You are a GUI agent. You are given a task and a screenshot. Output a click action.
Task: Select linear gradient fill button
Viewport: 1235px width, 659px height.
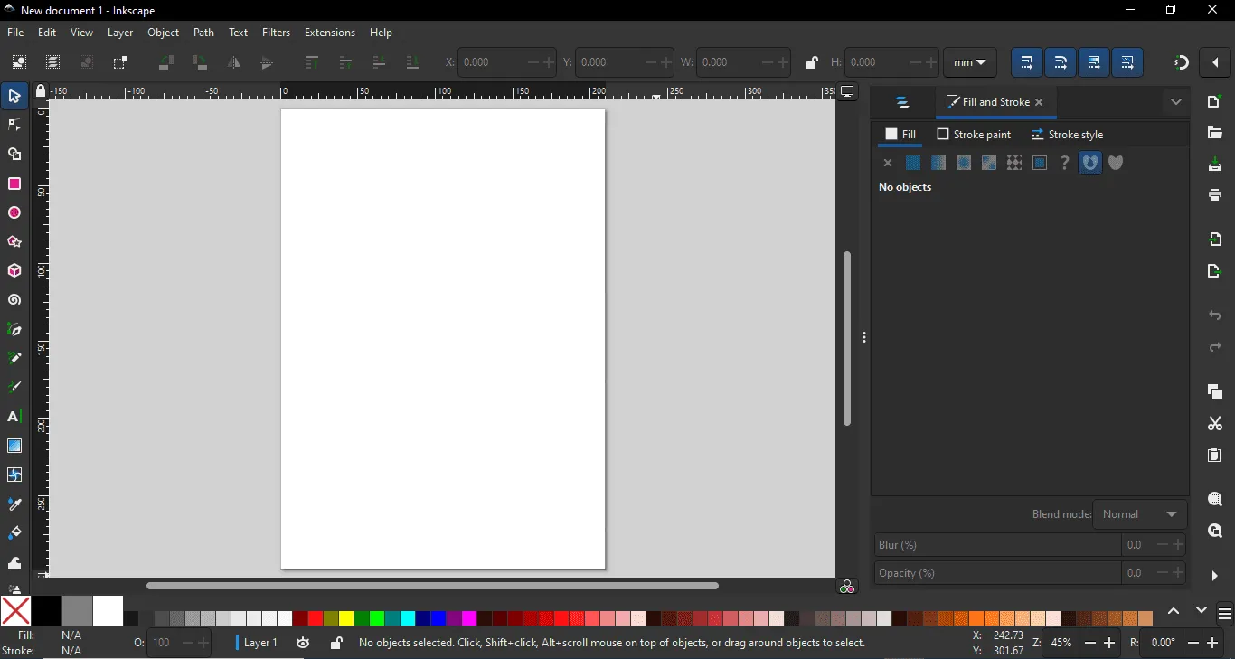point(938,164)
